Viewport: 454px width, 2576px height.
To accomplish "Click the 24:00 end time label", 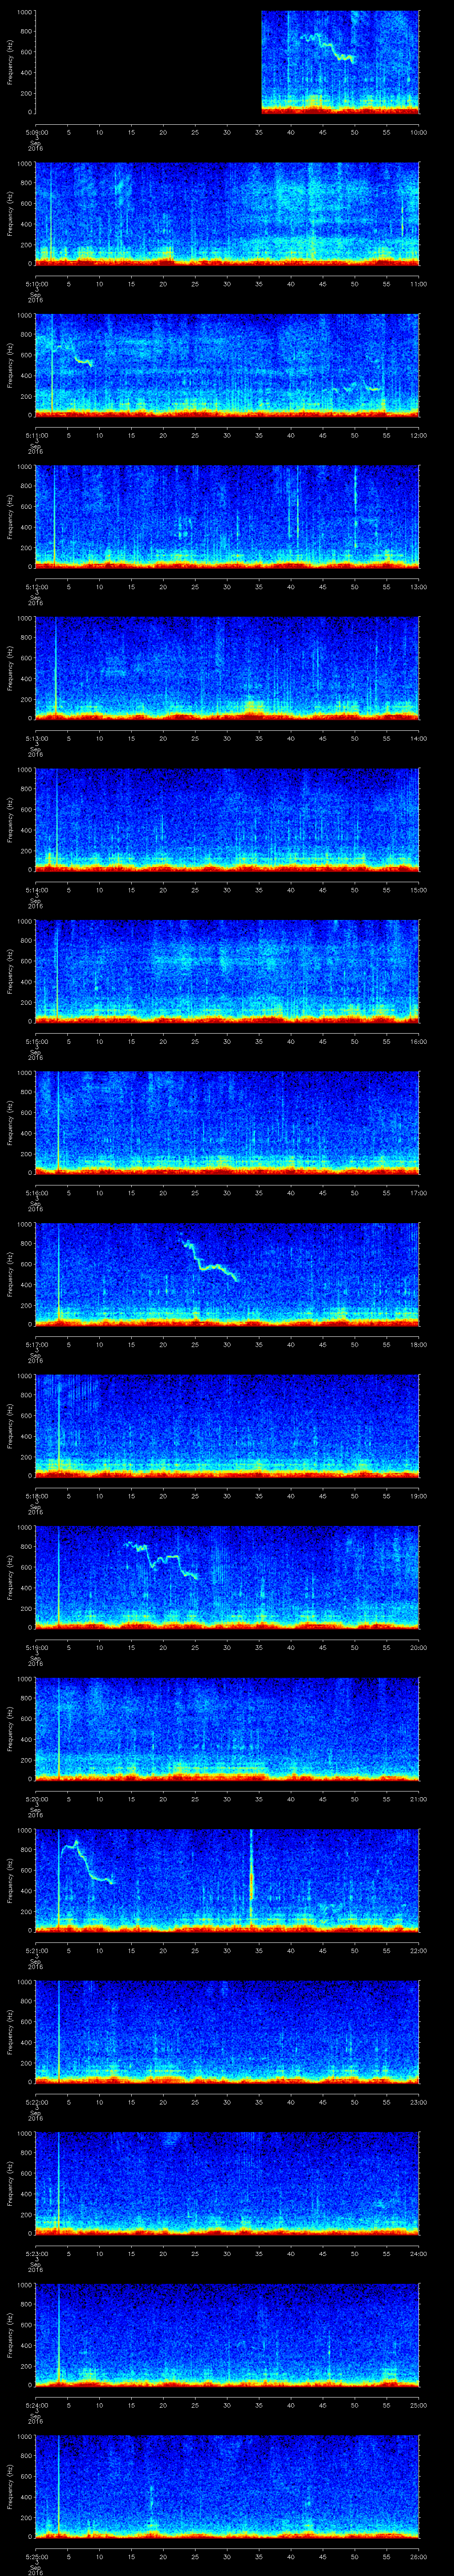I will pos(418,2253).
